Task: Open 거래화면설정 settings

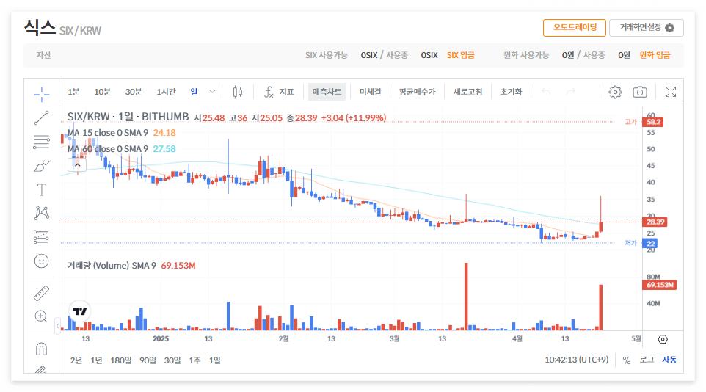Action: [646, 27]
